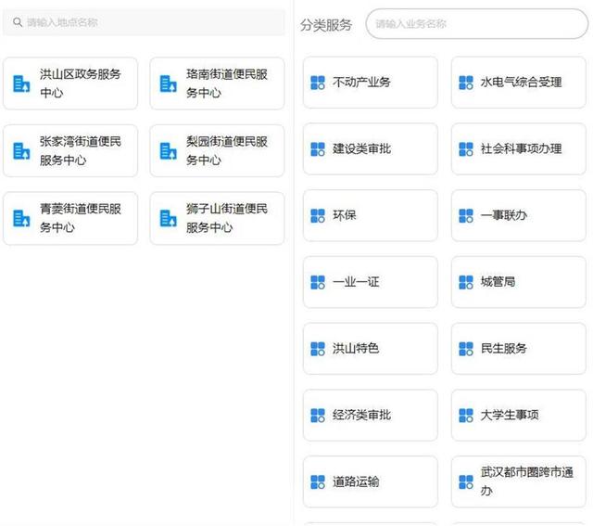Viewport: 593px width, 526px height.
Task: Click grid icon beside 建设类审批
Action: [x=318, y=149]
